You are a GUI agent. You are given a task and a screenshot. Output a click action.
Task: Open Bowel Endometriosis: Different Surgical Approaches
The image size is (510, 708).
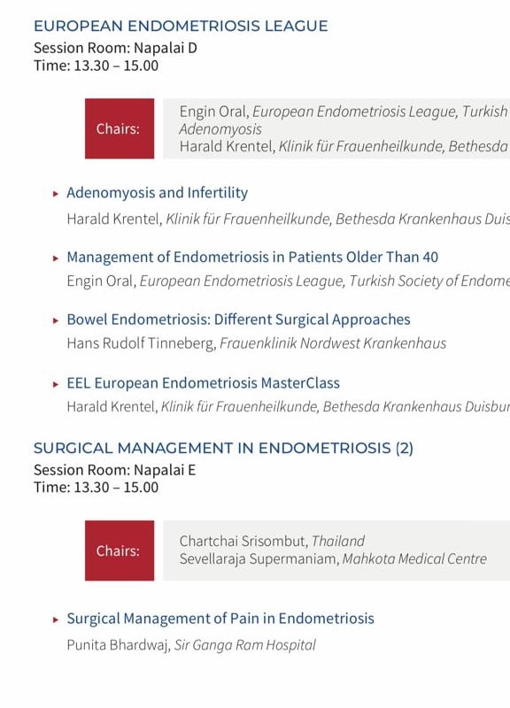click(x=238, y=319)
